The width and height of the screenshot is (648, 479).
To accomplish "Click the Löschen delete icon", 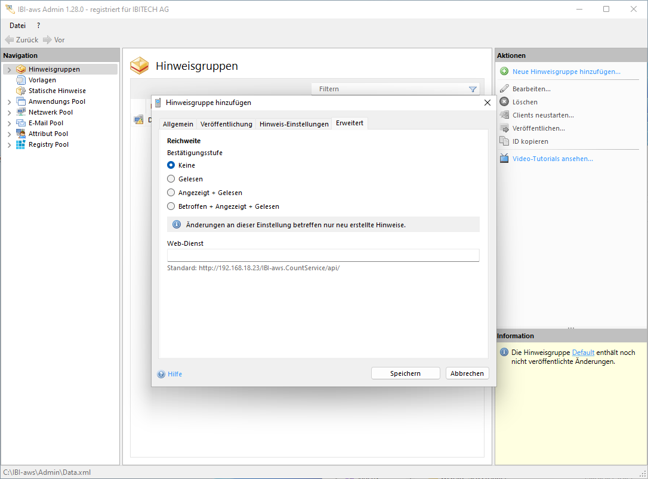I will tap(504, 102).
